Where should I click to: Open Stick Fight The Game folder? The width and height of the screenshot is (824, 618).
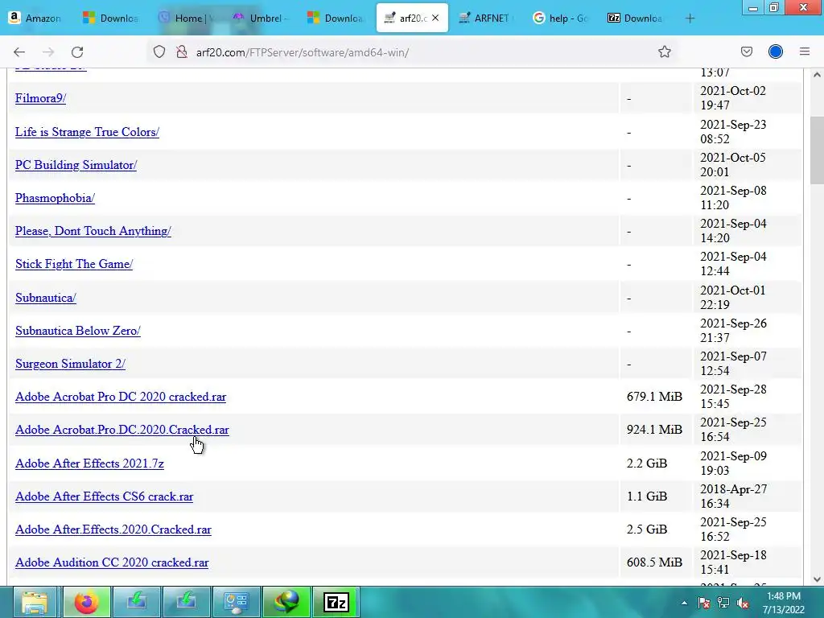pyautogui.click(x=74, y=264)
